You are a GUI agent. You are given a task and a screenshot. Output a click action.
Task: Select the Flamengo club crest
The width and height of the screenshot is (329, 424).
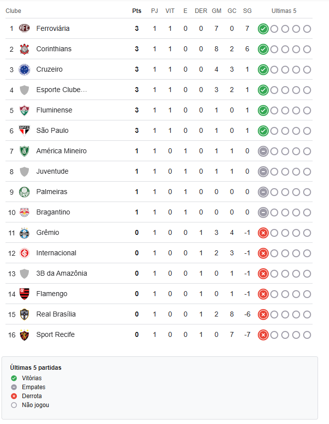[24, 294]
